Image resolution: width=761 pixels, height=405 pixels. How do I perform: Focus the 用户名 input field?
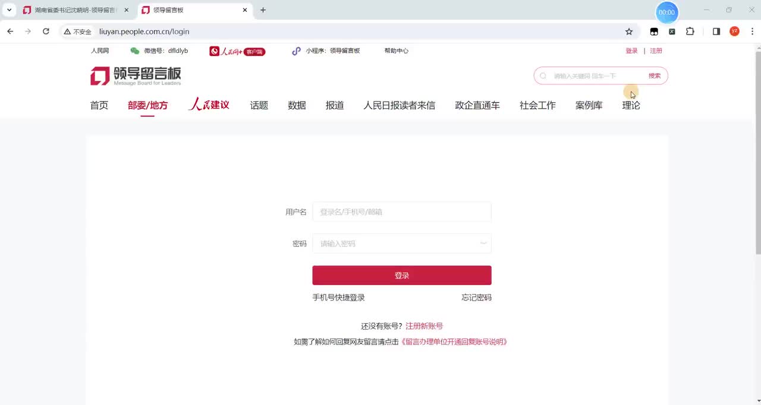pyautogui.click(x=402, y=212)
